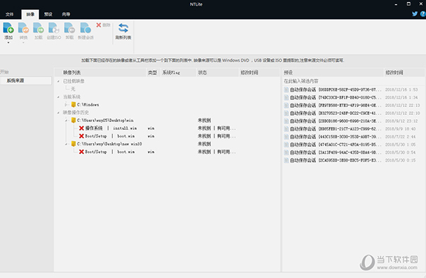Select the C:\Windows entry text
Image resolution: width=426 pixels, height=278 pixels.
[88, 105]
